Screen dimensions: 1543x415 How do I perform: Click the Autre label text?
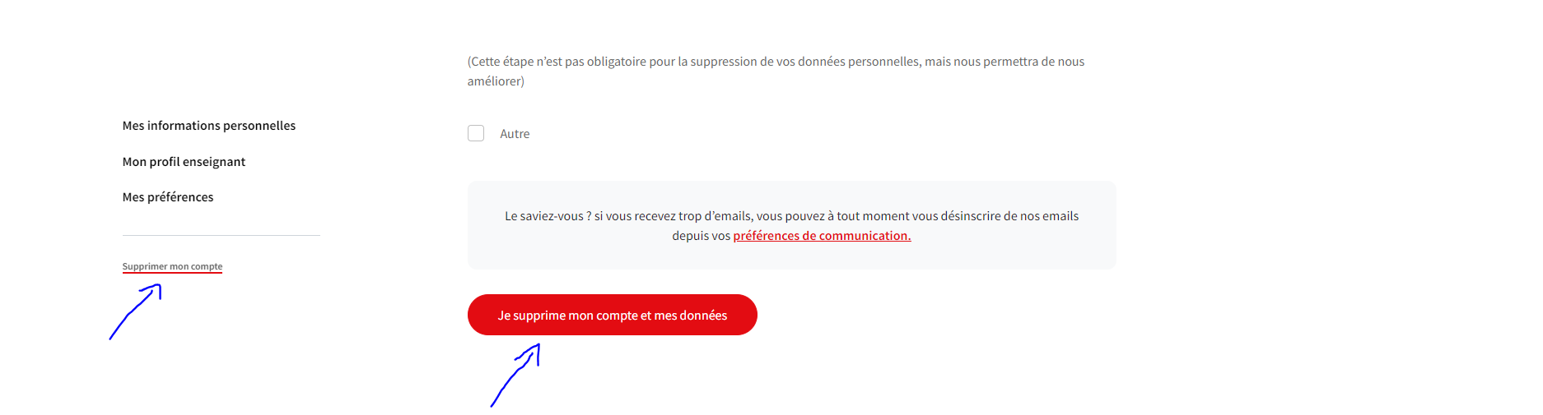(515, 134)
